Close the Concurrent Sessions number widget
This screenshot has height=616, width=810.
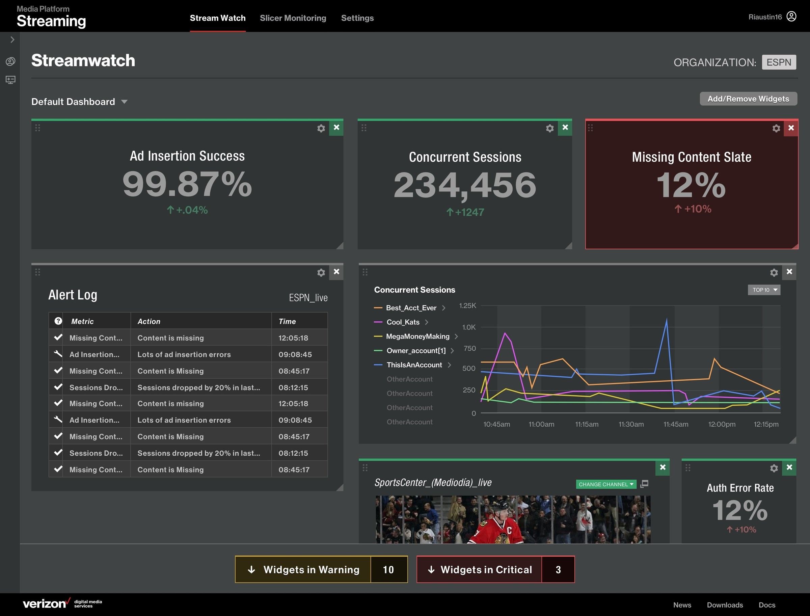tap(565, 128)
